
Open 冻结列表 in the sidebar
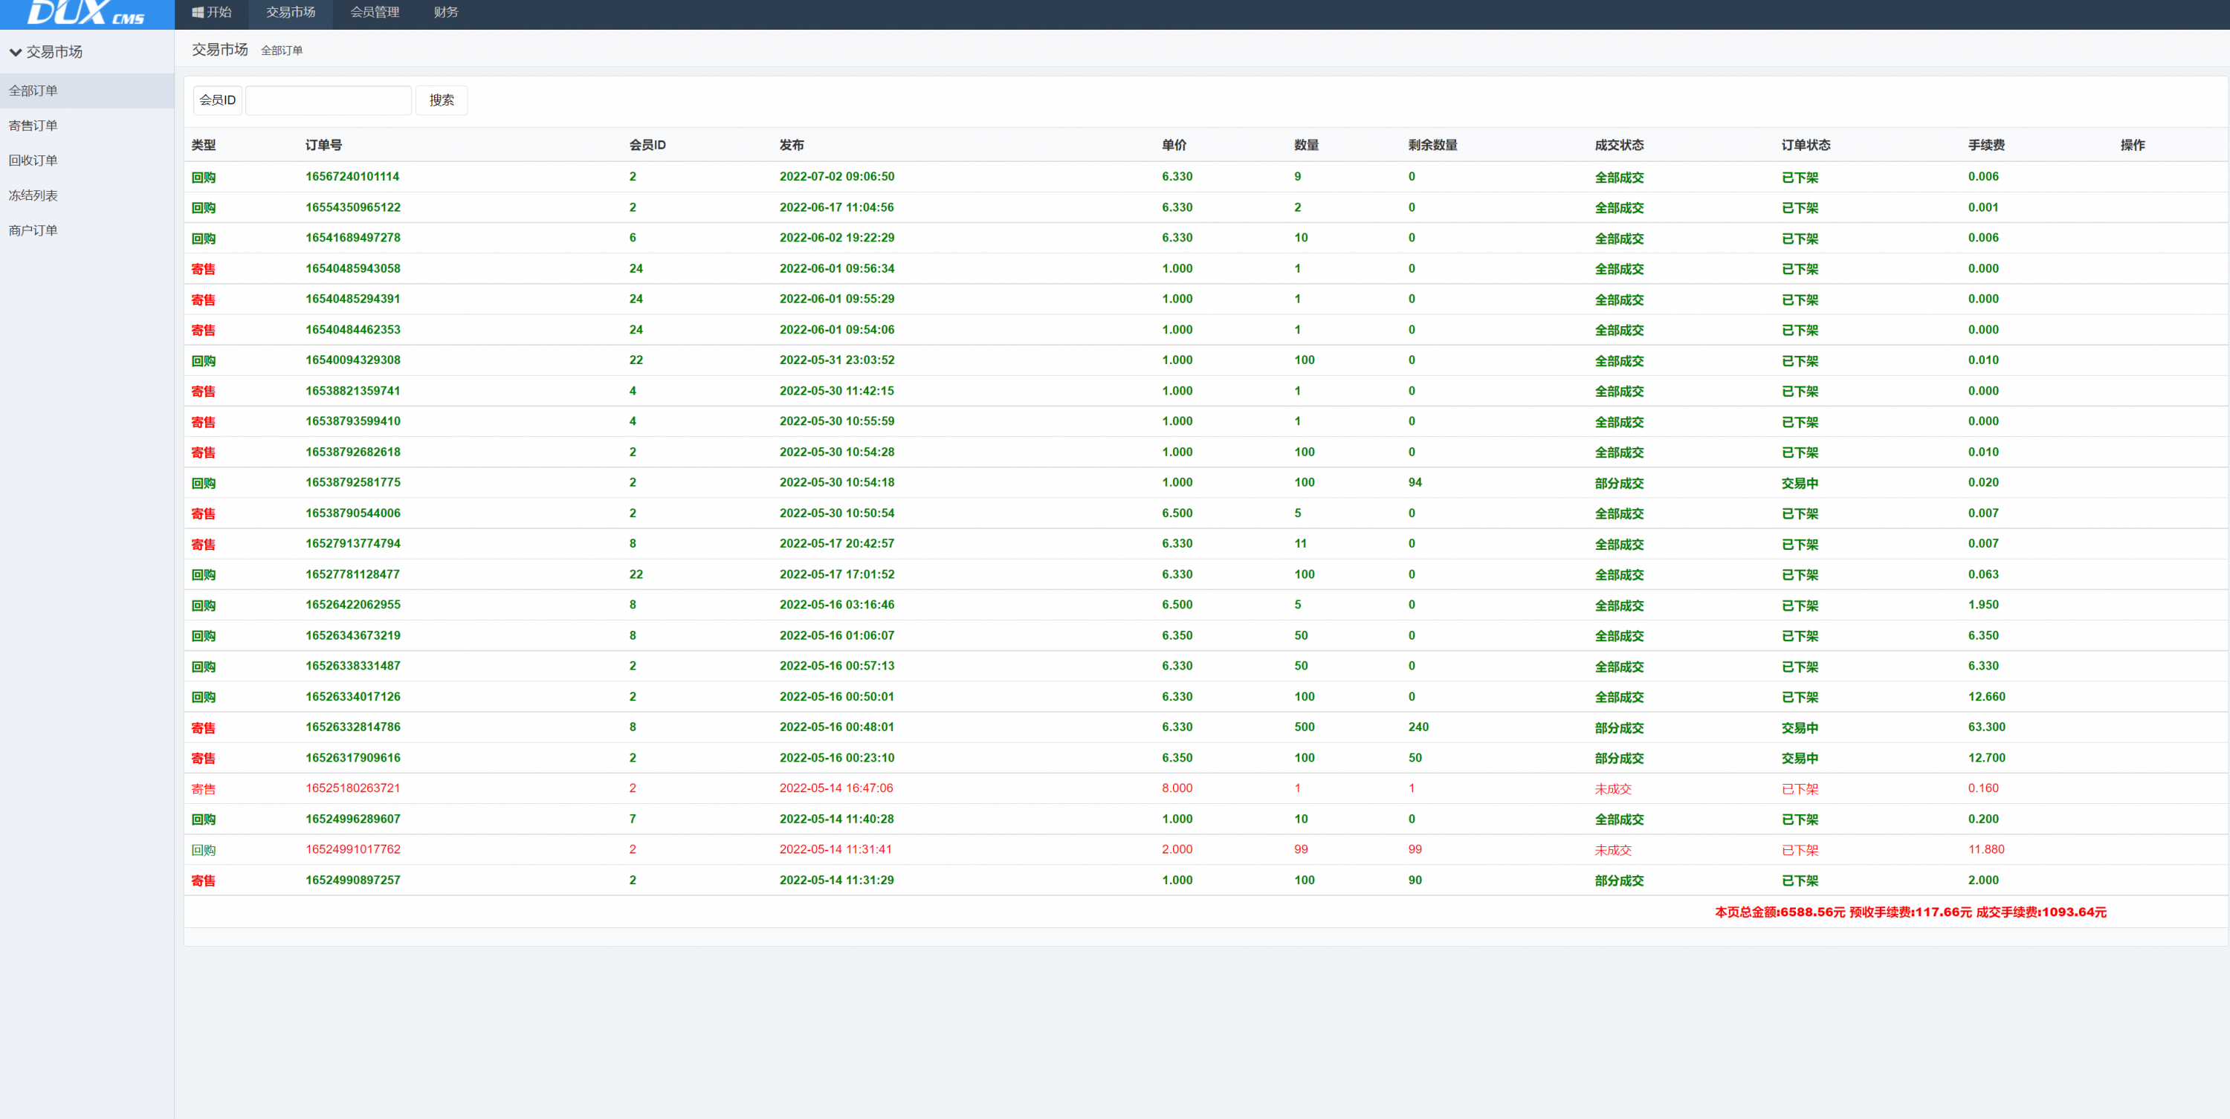point(33,195)
